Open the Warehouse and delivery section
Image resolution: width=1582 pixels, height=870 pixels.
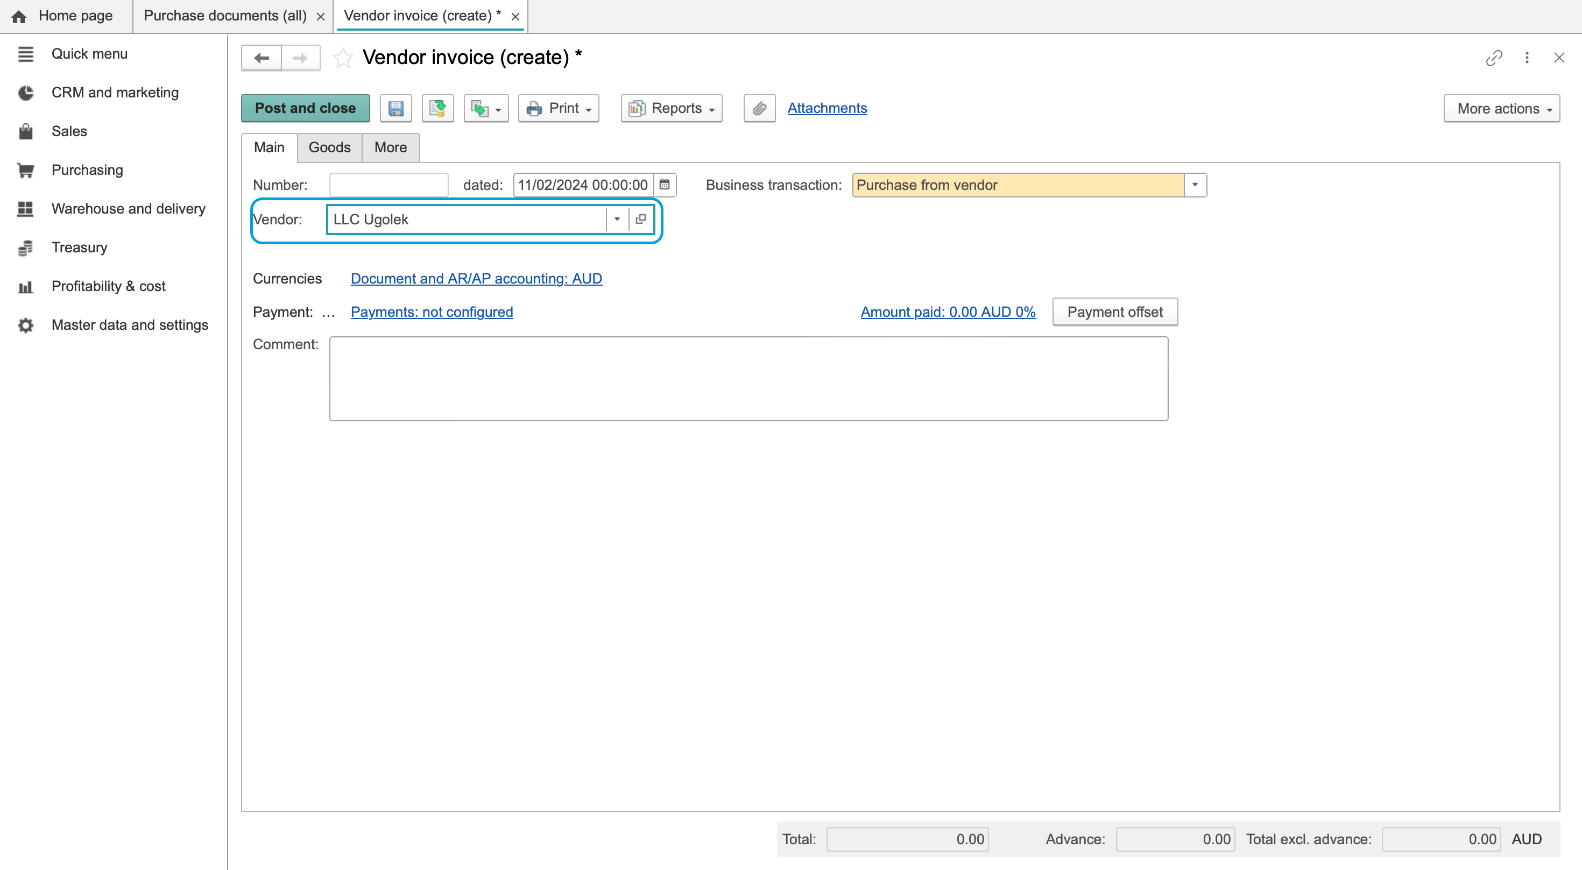(129, 209)
